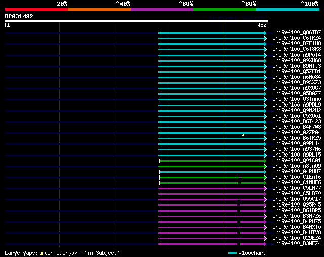This screenshot has width=324, height=257.
Task: Click the BP031492 query name
Action: click(19, 16)
